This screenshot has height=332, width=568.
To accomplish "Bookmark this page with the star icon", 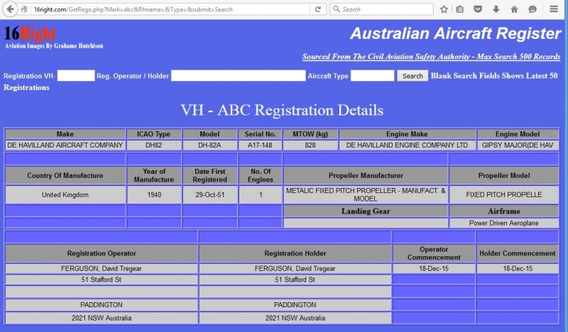I will point(444,9).
